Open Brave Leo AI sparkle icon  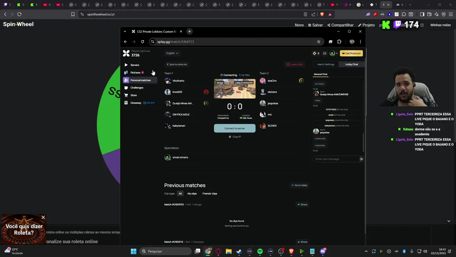[x=436, y=14]
